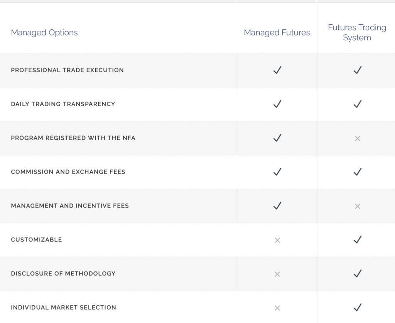
Task: Click Futures Trading System checkmark for Customizable
Action: (x=358, y=240)
